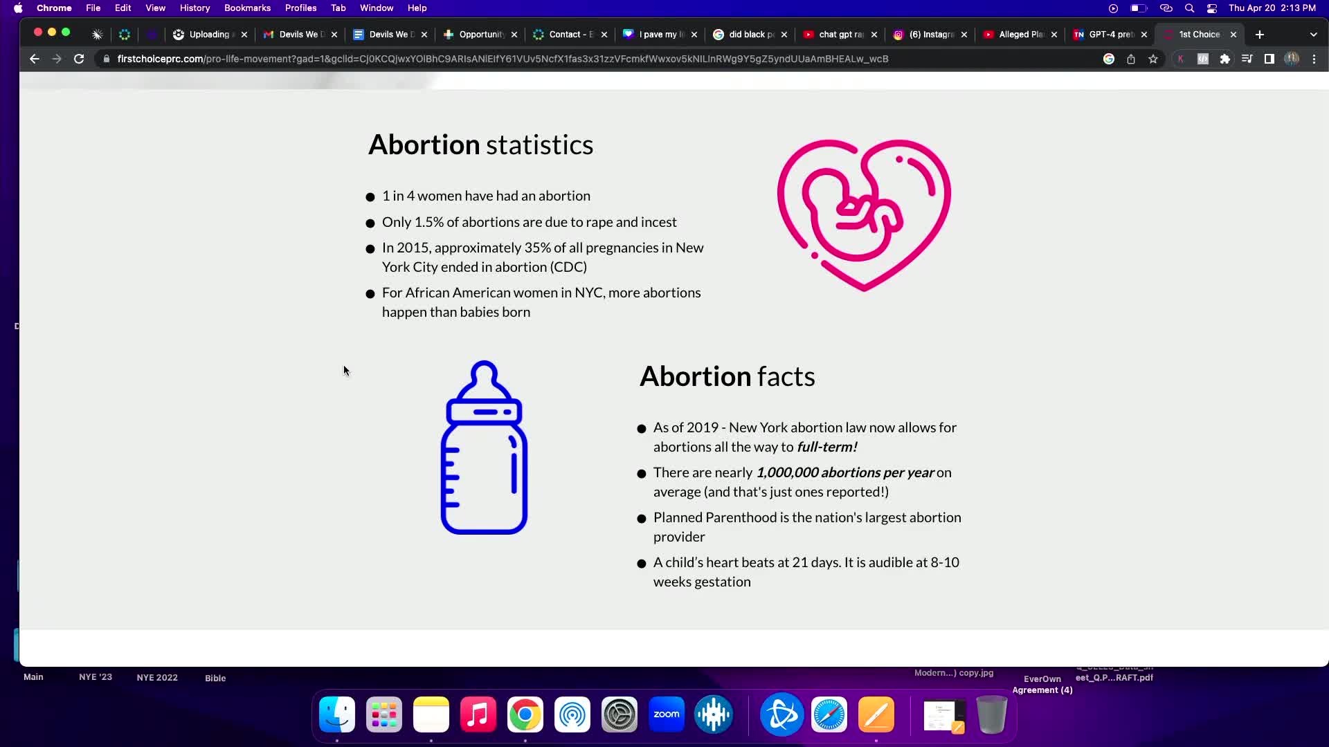Click the back navigation button
Image resolution: width=1329 pixels, height=747 pixels.
pyautogui.click(x=35, y=59)
